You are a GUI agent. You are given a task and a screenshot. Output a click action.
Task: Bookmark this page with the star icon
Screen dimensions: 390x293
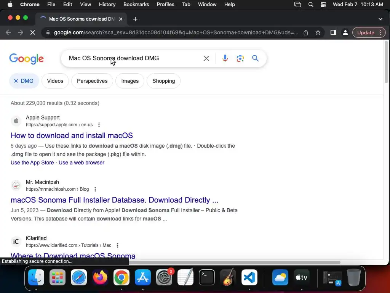tap(318, 33)
